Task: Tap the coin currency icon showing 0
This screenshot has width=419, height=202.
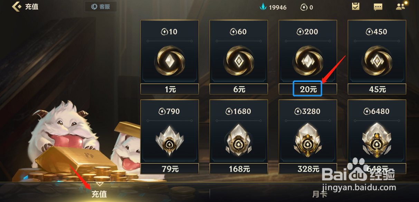Action: 304,7
